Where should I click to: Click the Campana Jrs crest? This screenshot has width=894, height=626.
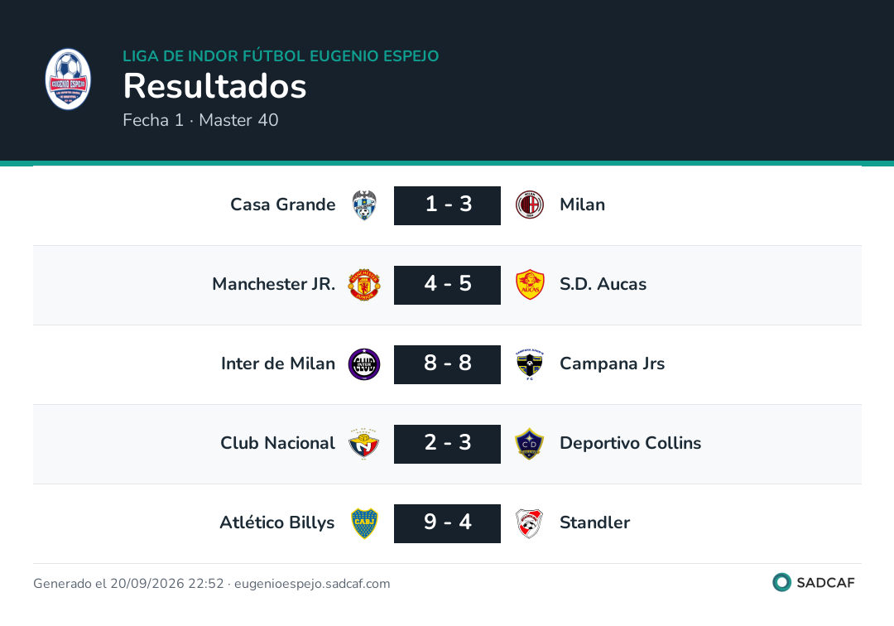click(x=530, y=364)
